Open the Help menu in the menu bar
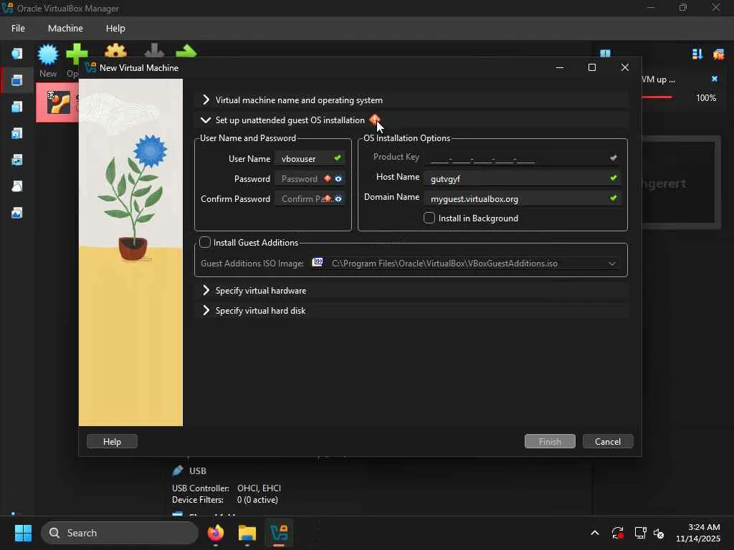The width and height of the screenshot is (734, 550). coord(115,28)
